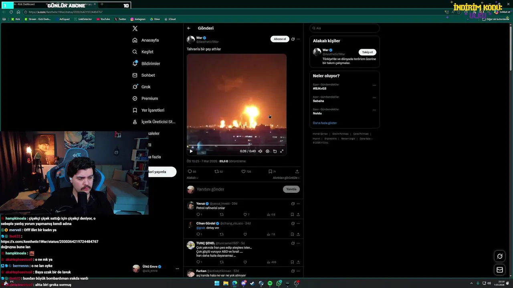Open the Instagram bookmark

[x=138, y=19]
